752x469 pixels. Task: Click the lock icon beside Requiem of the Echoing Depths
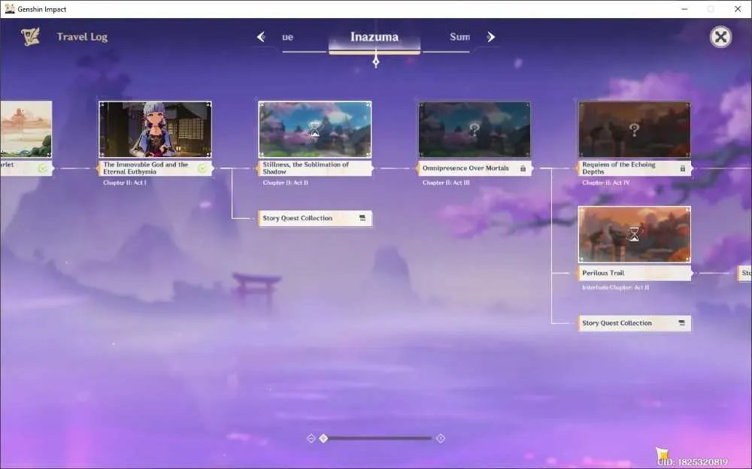tap(683, 168)
